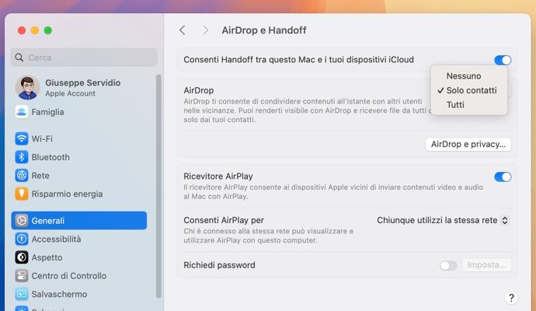The width and height of the screenshot is (536, 311).
Task: Open the Salvaschermo icon
Action: coord(22,294)
